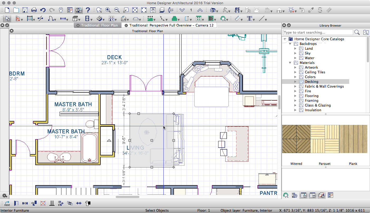Viewport: 370px width, 213px height.
Task: Open the Cabinet tools dropdown
Action: 77,19
